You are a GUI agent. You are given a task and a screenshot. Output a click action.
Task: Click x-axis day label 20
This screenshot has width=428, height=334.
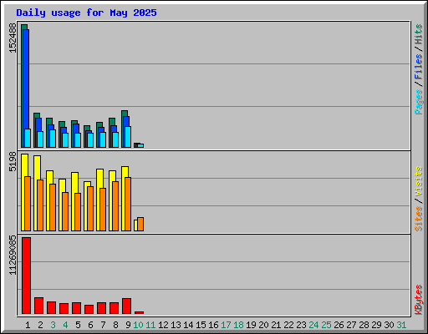[x=263, y=325]
